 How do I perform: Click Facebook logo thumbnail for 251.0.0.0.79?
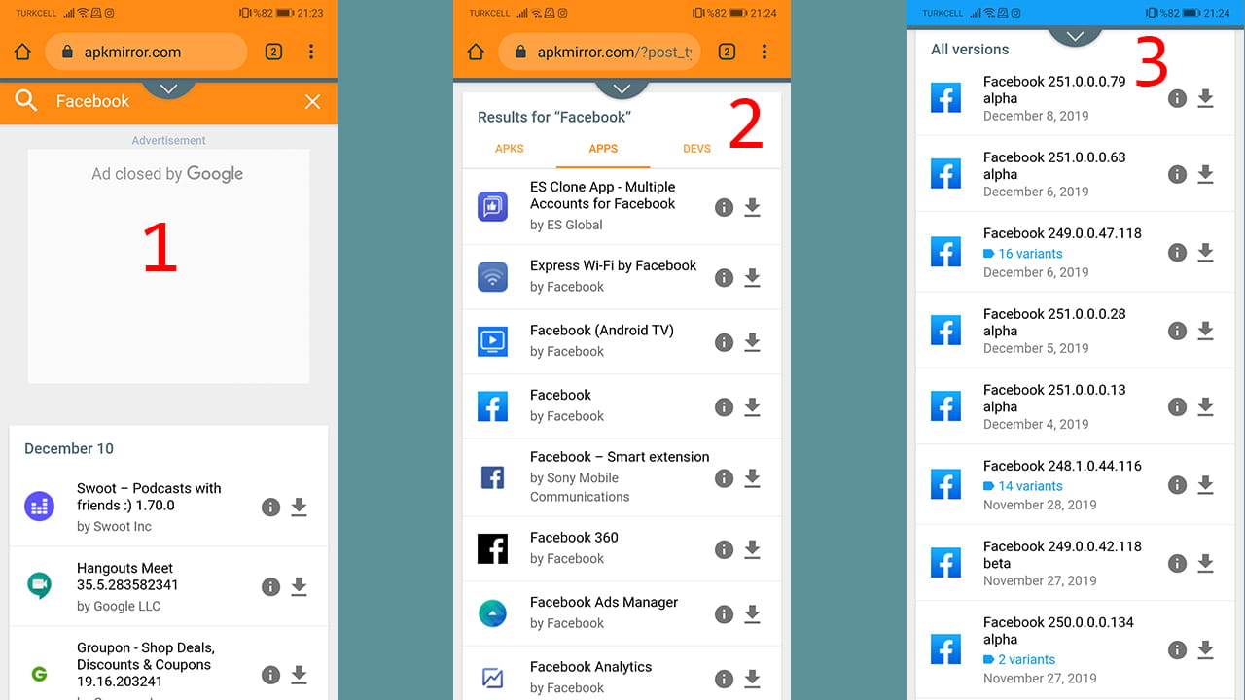click(x=945, y=97)
